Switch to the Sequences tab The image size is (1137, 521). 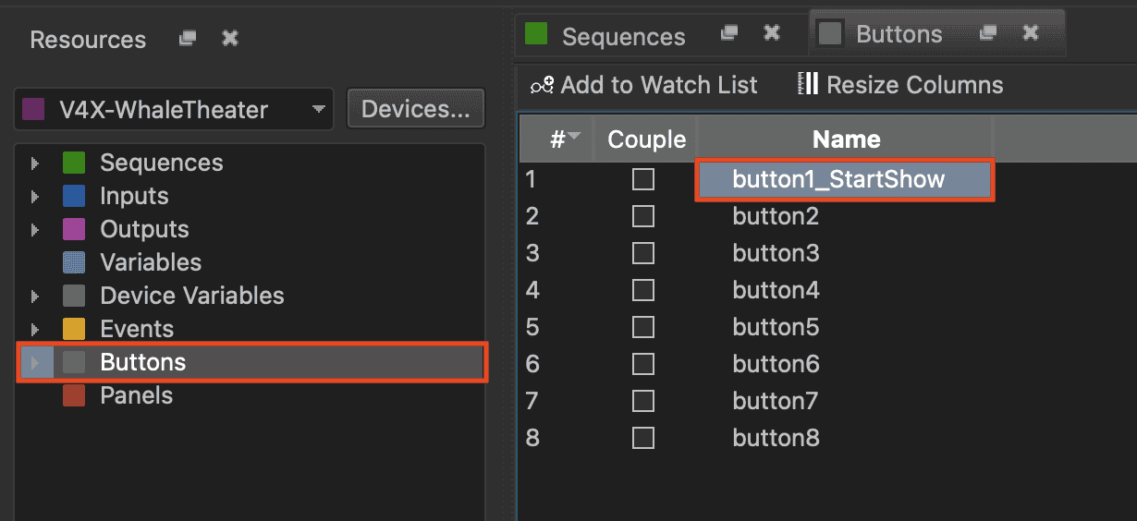pyautogui.click(x=622, y=36)
